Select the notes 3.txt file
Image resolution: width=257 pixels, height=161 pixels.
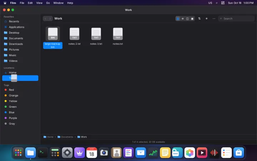point(96,36)
